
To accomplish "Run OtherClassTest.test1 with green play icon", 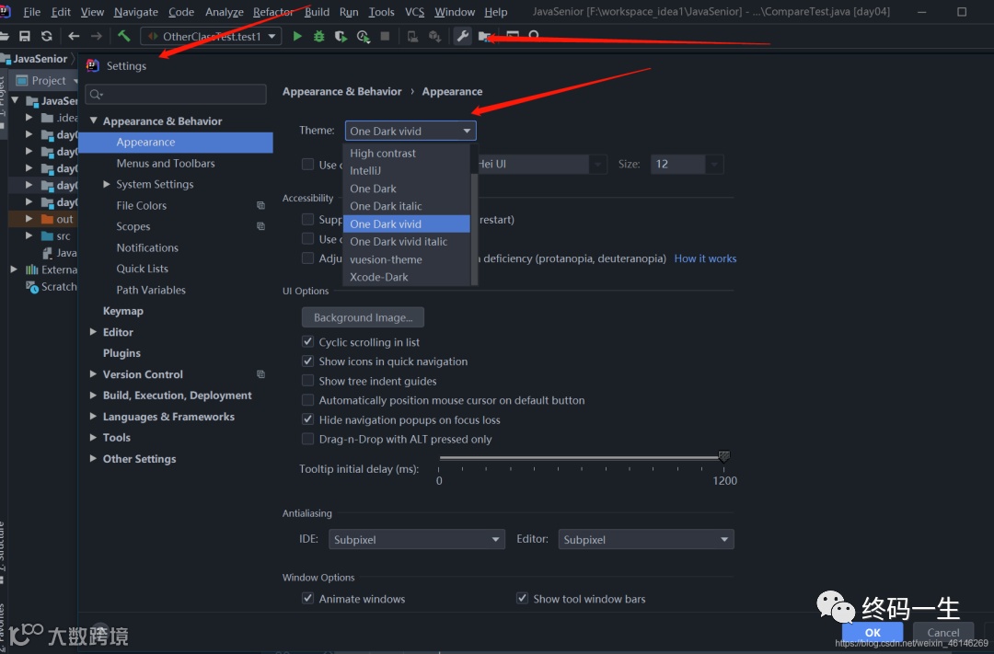I will pos(297,36).
